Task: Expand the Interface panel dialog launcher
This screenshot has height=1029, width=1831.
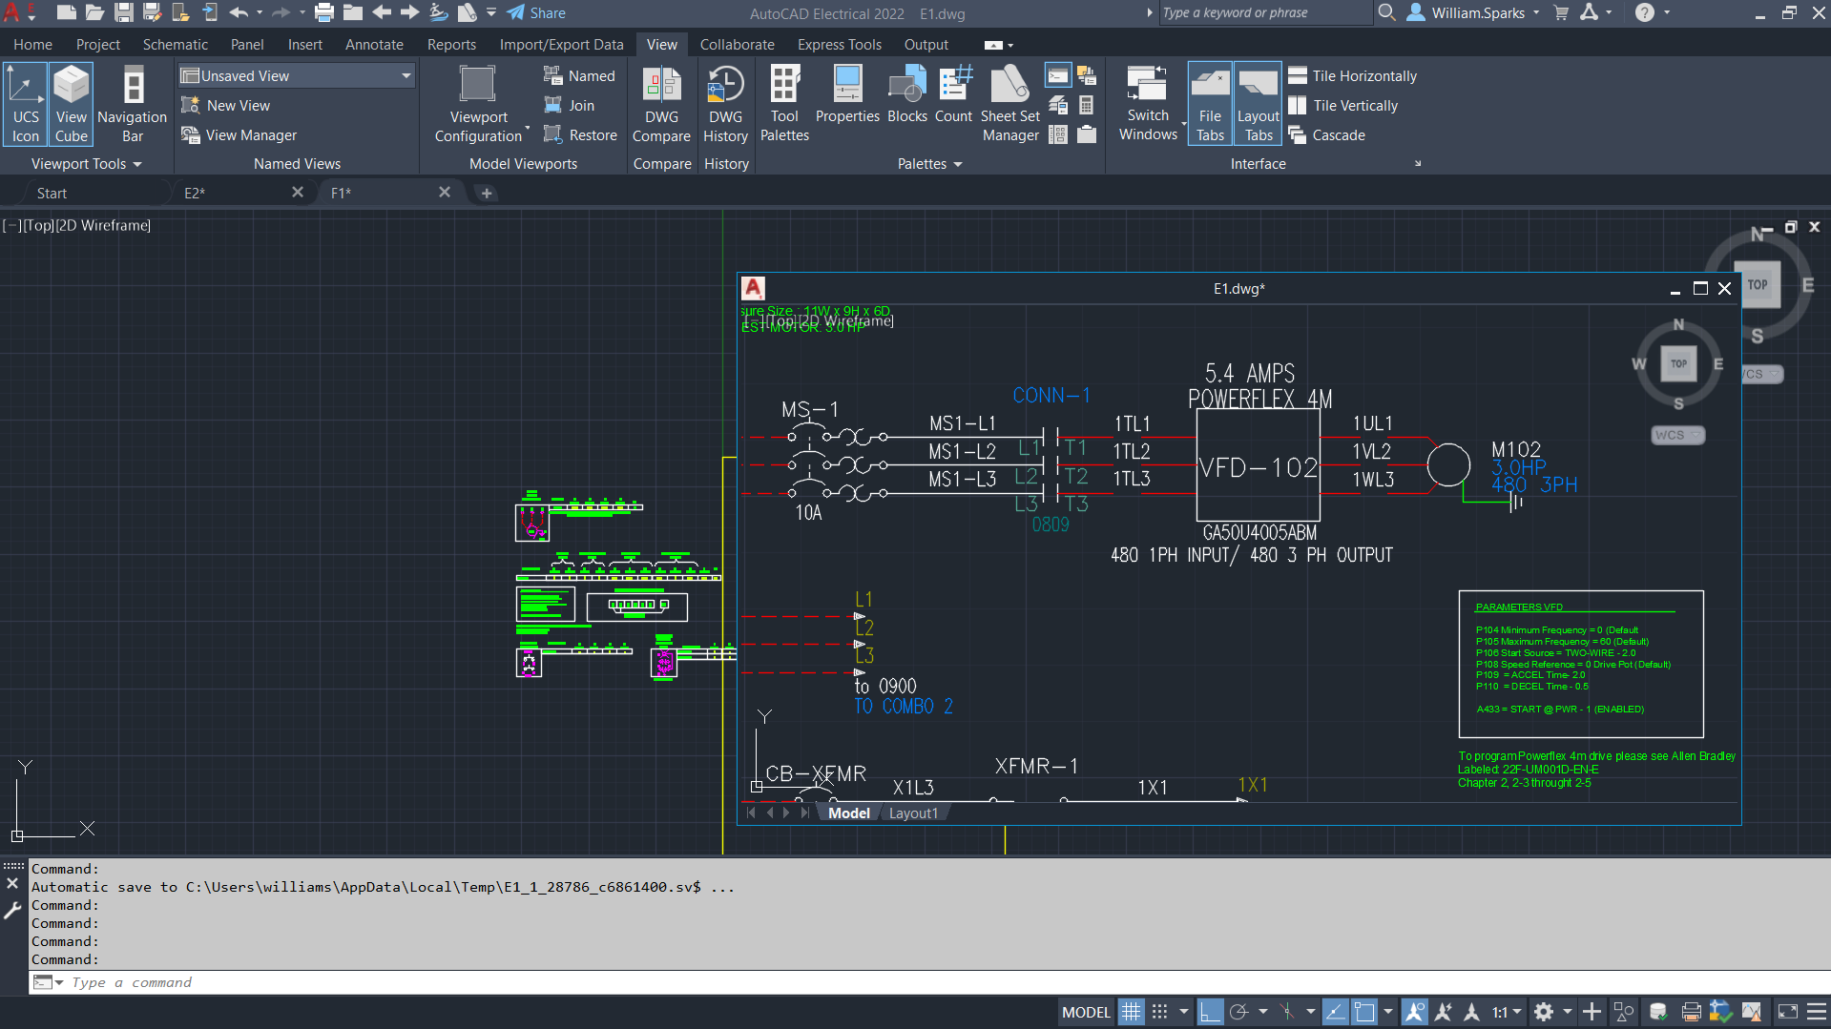Action: [x=1418, y=164]
